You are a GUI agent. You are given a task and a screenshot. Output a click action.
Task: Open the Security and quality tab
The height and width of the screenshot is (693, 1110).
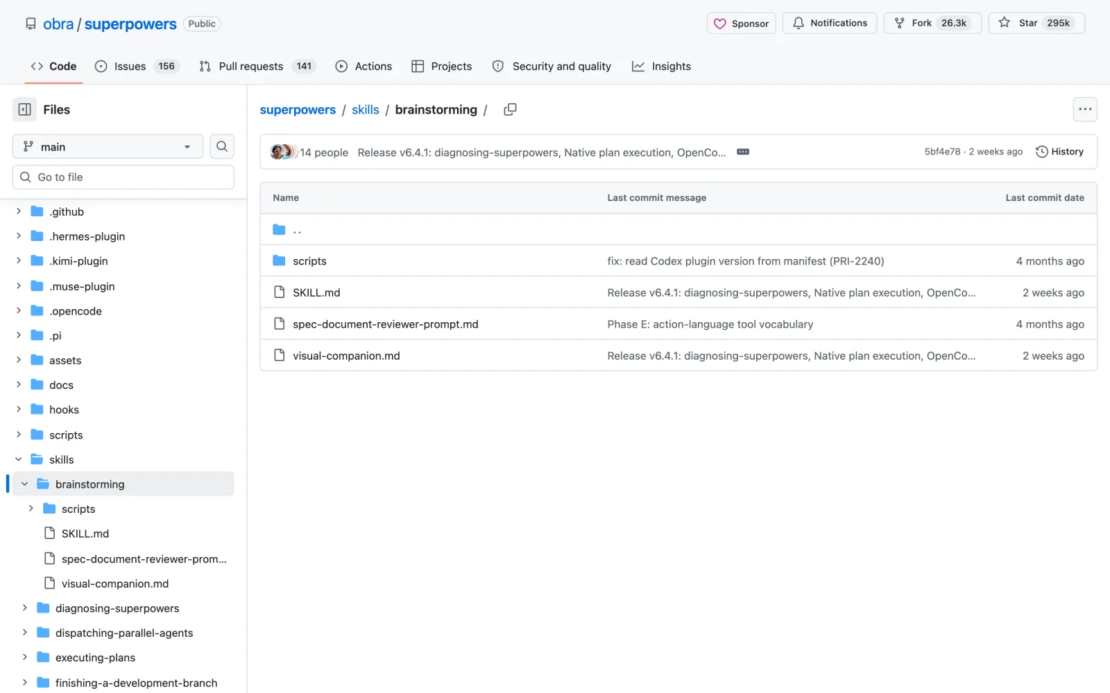click(552, 67)
